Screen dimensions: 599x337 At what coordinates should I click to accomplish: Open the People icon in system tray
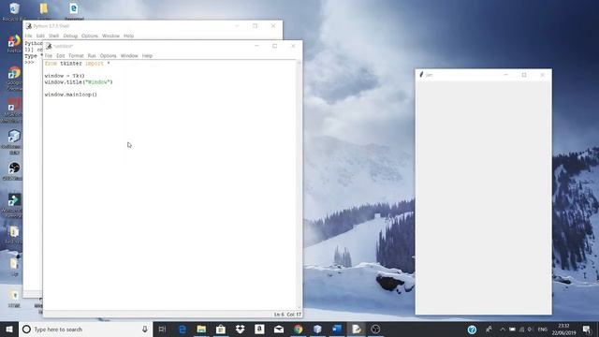click(489, 329)
